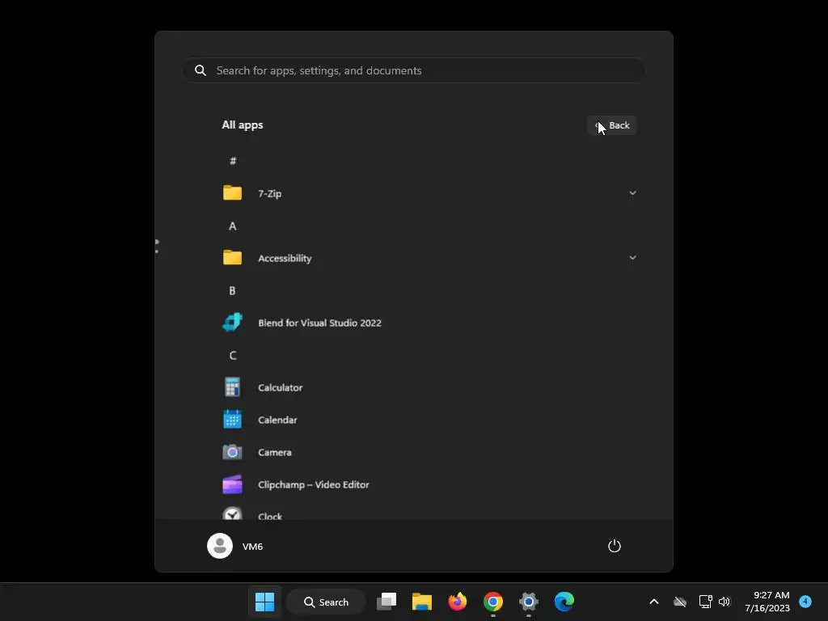Jump to letter section C
This screenshot has width=828, height=621.
(x=233, y=356)
